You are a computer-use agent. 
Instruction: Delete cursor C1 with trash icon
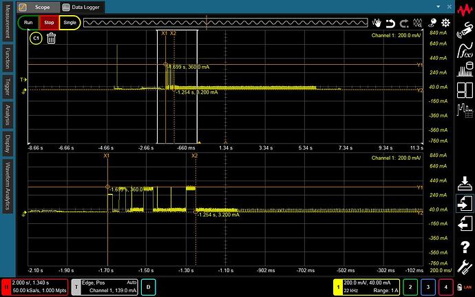(x=51, y=38)
